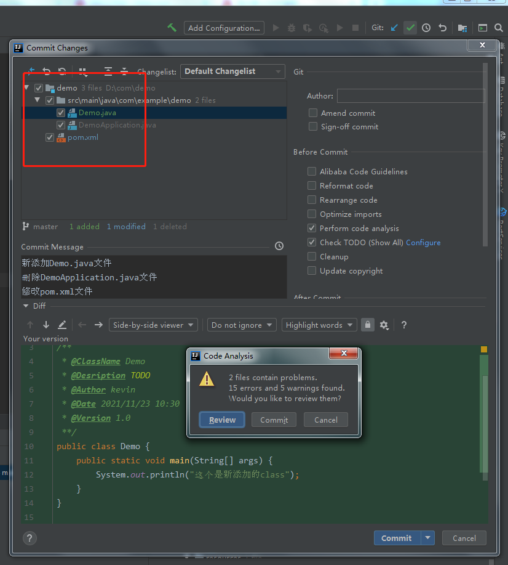Enable Update copyright checkbox
The height and width of the screenshot is (565, 508).
coord(312,270)
